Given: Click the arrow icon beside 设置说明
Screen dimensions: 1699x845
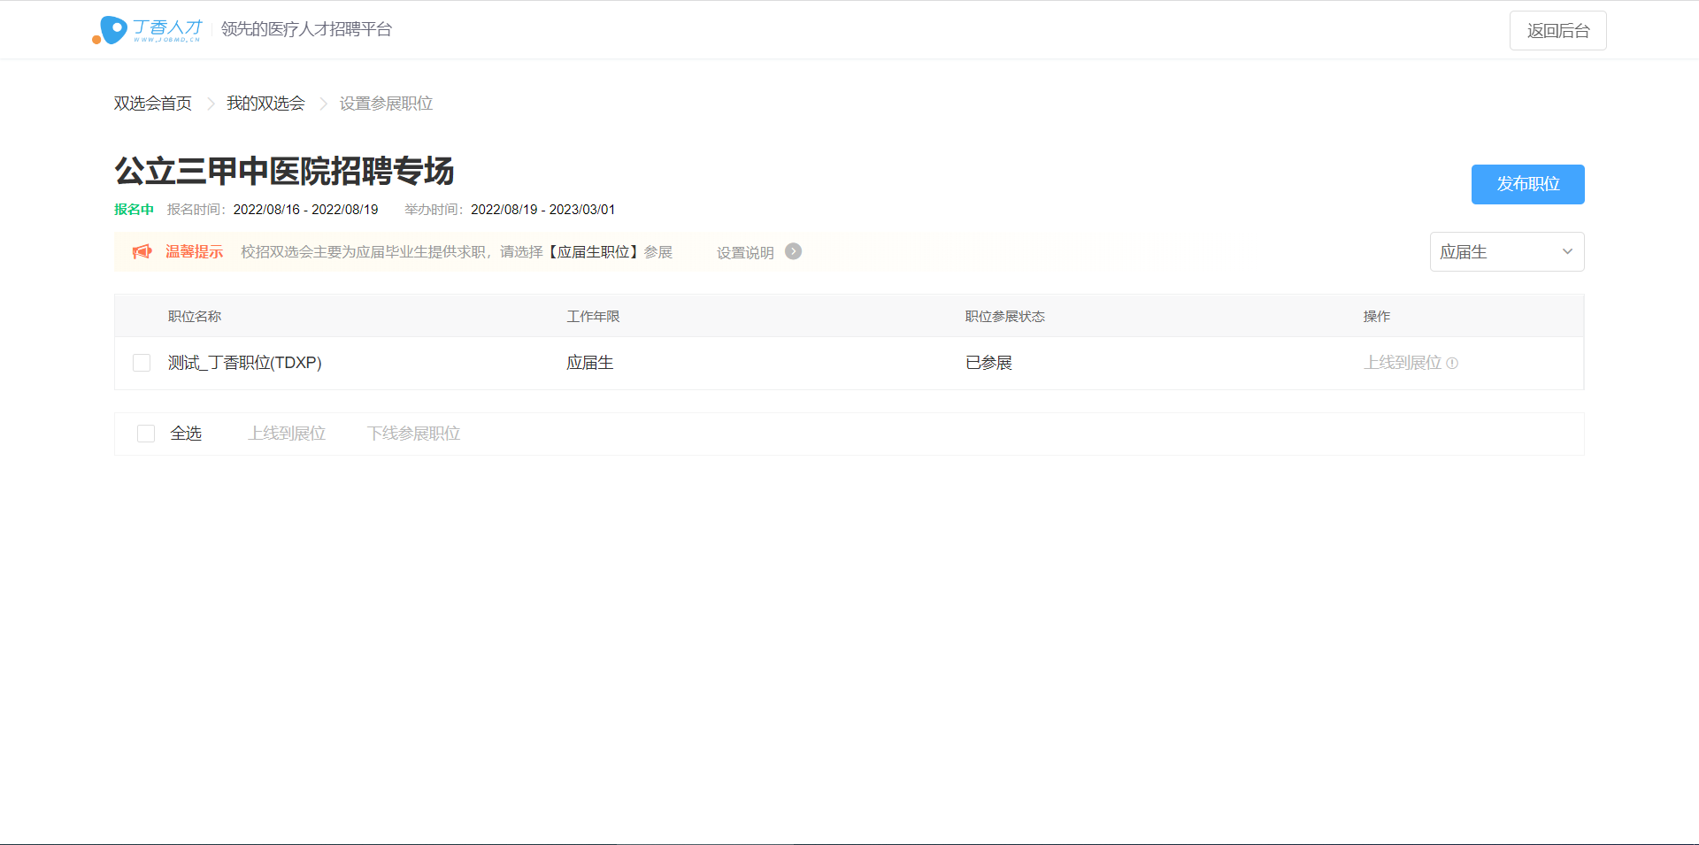Looking at the screenshot, I should [x=794, y=251].
